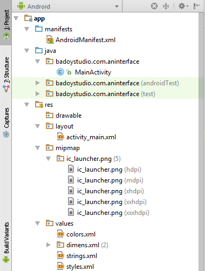This screenshot has height=271, width=205.
Task: Select styles.xml file name
Action: click(80, 267)
